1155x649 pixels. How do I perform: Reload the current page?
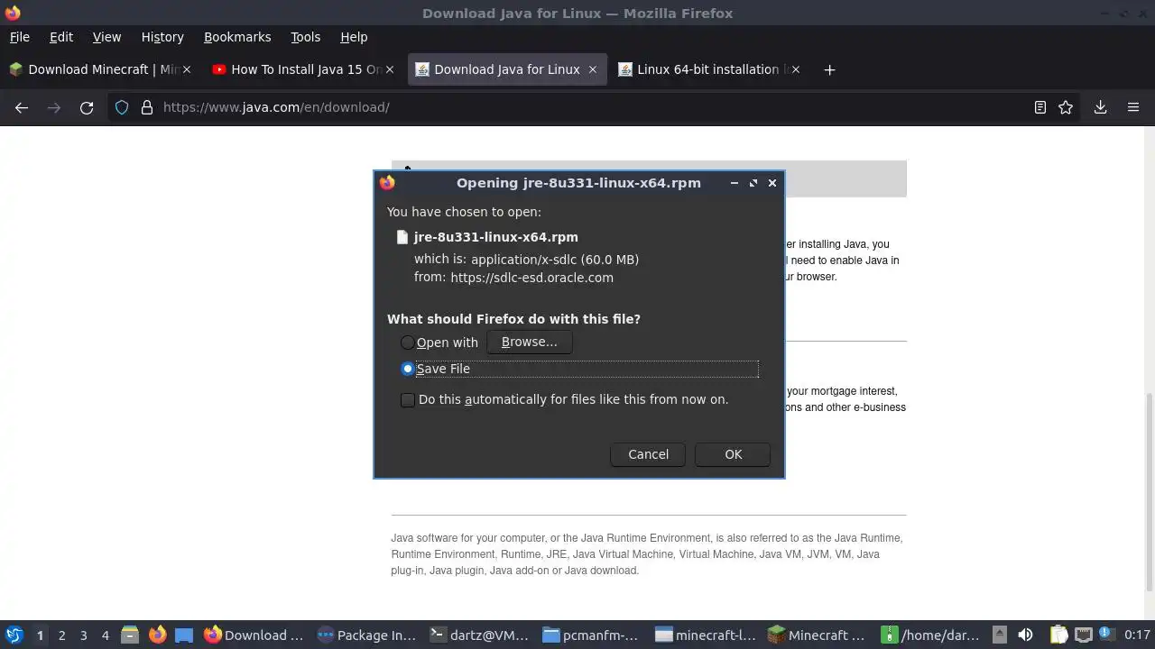pos(87,107)
